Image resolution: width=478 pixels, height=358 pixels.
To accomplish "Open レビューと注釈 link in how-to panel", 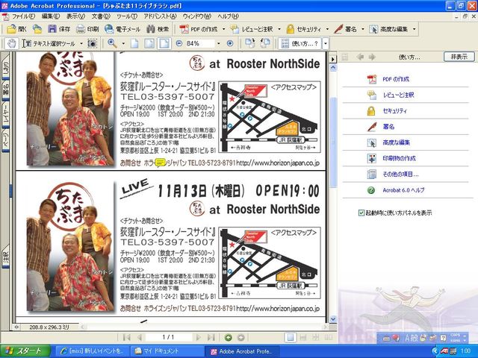I will click(x=398, y=95).
